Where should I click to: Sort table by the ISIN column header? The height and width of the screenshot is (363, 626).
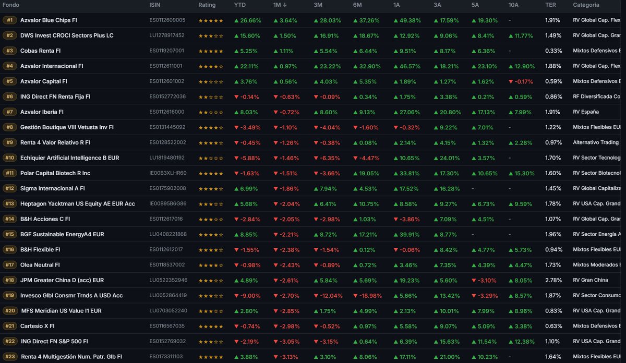pyautogui.click(x=155, y=5)
